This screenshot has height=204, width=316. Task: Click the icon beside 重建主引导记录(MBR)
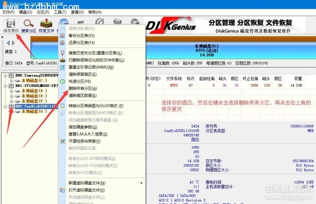click(62, 67)
